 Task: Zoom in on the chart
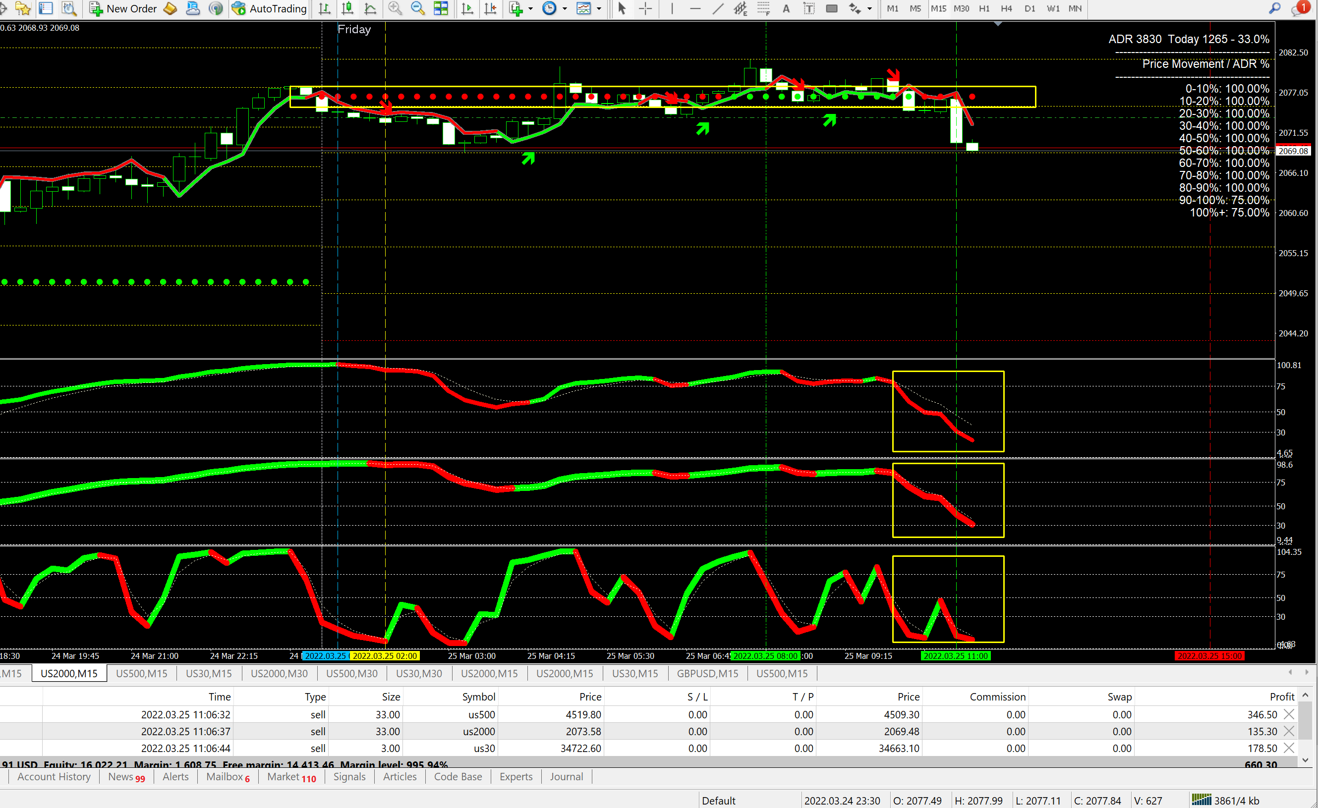pos(395,8)
